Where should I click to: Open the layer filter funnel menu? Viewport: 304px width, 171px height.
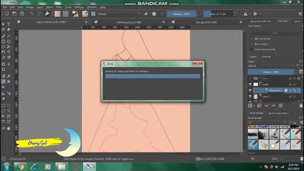298,66
